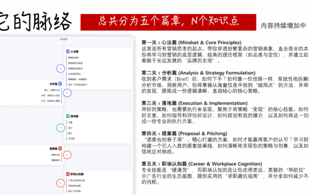Expand the red plus circle beside 职场认知篇
The width and height of the screenshot is (309, 195).
pos(61,183)
